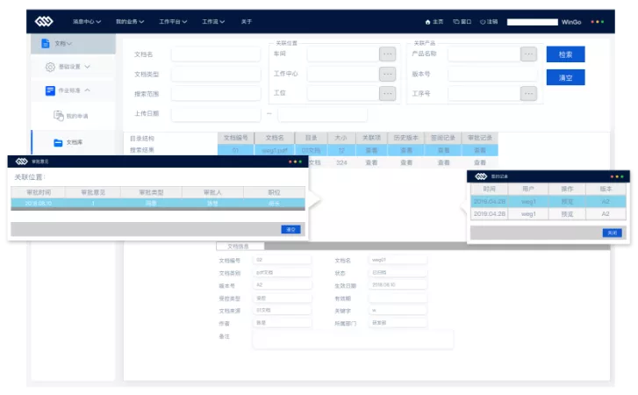Open the 文档库 folder icon
Screen dimensions: 638x395
58,142
